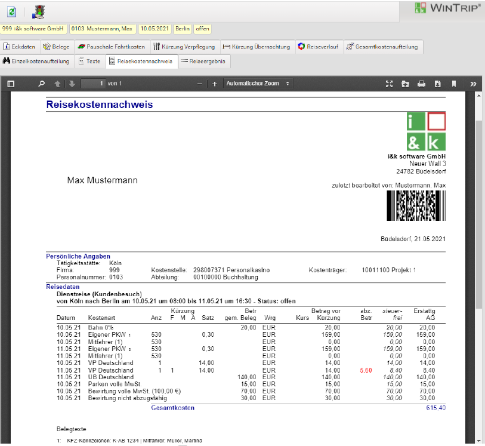The height and width of the screenshot is (446, 485).
Task: Click the green refresh icon
Action: click(x=12, y=11)
